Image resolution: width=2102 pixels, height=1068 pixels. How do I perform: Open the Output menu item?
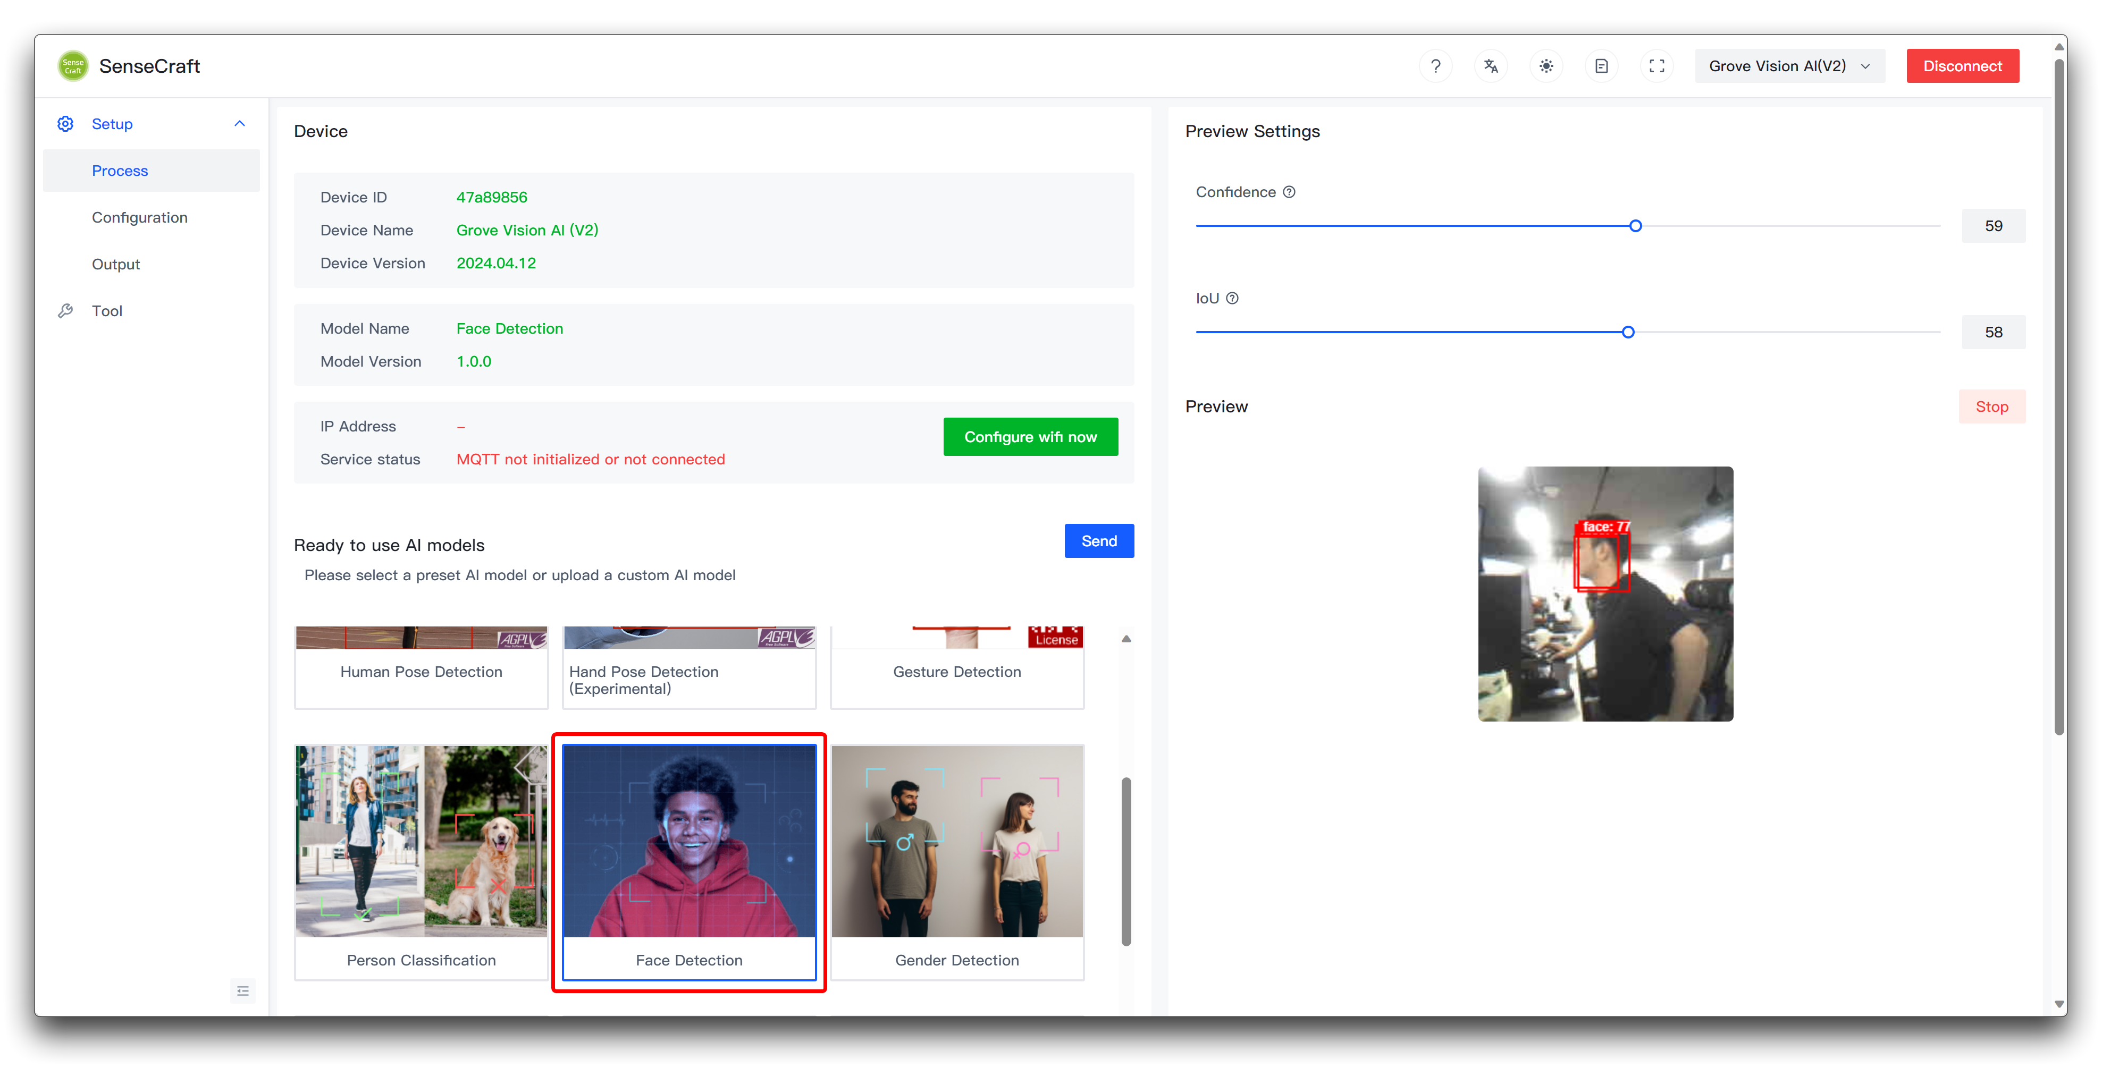point(152,265)
